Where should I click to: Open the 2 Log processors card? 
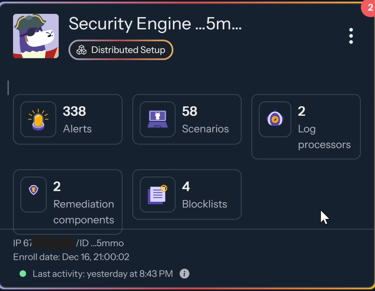(306, 126)
